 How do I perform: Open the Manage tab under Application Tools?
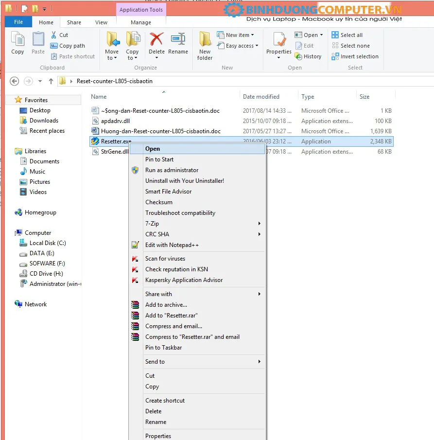141,22
